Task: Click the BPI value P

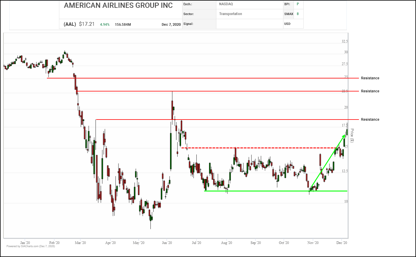Action: point(298,4)
